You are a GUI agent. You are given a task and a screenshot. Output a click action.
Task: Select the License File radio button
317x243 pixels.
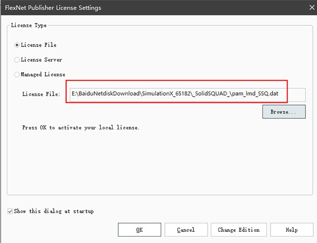(x=17, y=45)
